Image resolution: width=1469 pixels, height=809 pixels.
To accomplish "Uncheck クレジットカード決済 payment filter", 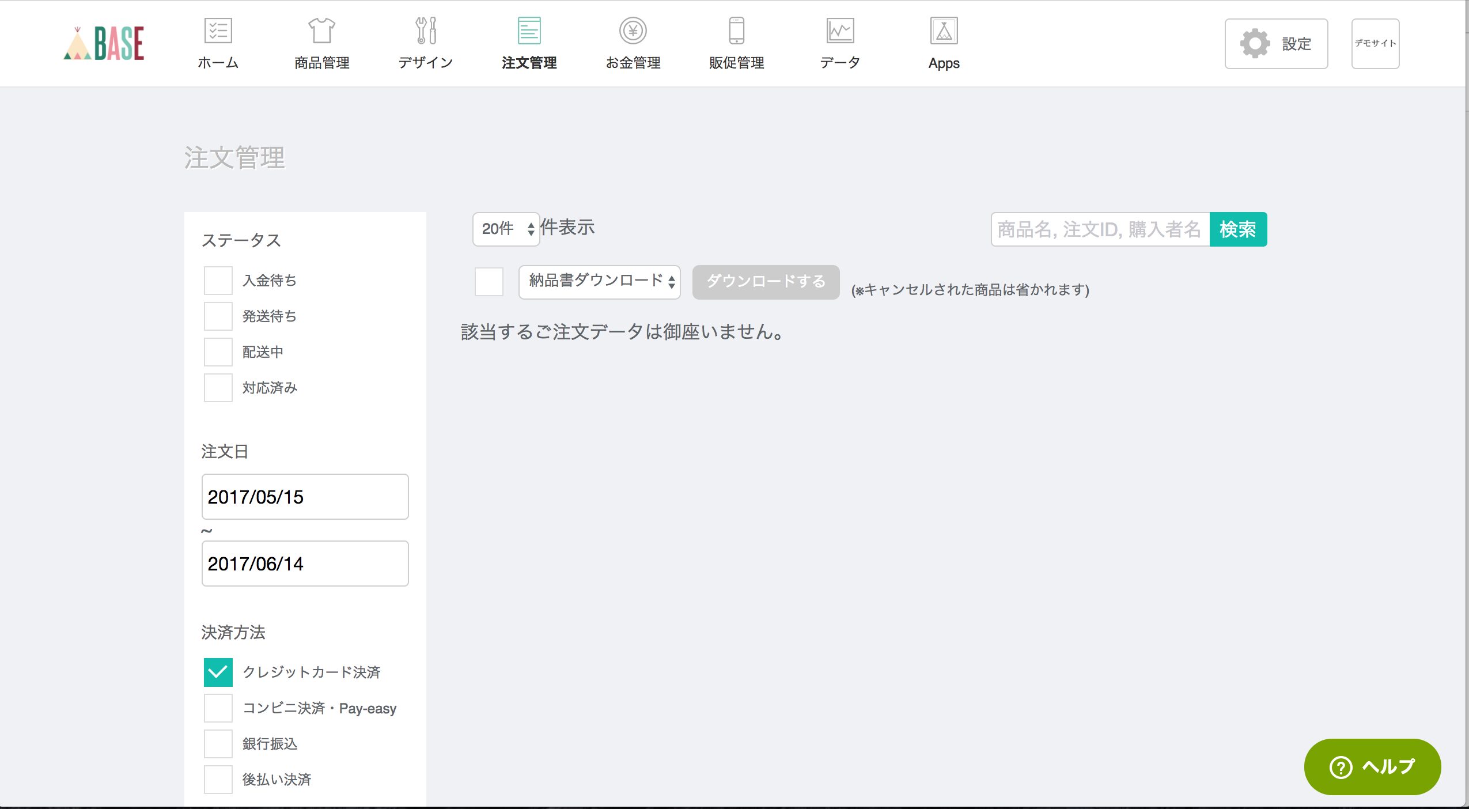I will pos(218,672).
